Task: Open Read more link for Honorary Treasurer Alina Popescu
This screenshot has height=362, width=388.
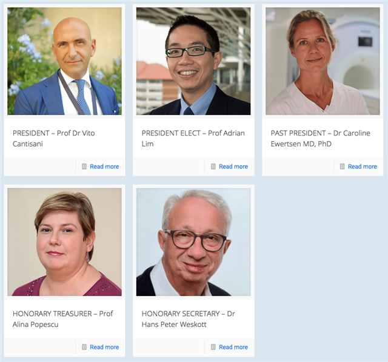Action: click(x=104, y=347)
